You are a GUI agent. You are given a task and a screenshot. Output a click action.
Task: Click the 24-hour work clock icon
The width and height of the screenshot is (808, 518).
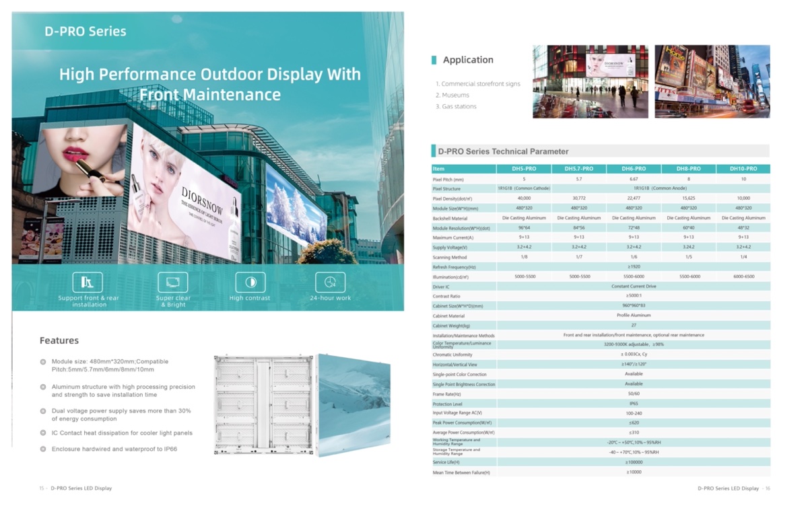point(330,282)
